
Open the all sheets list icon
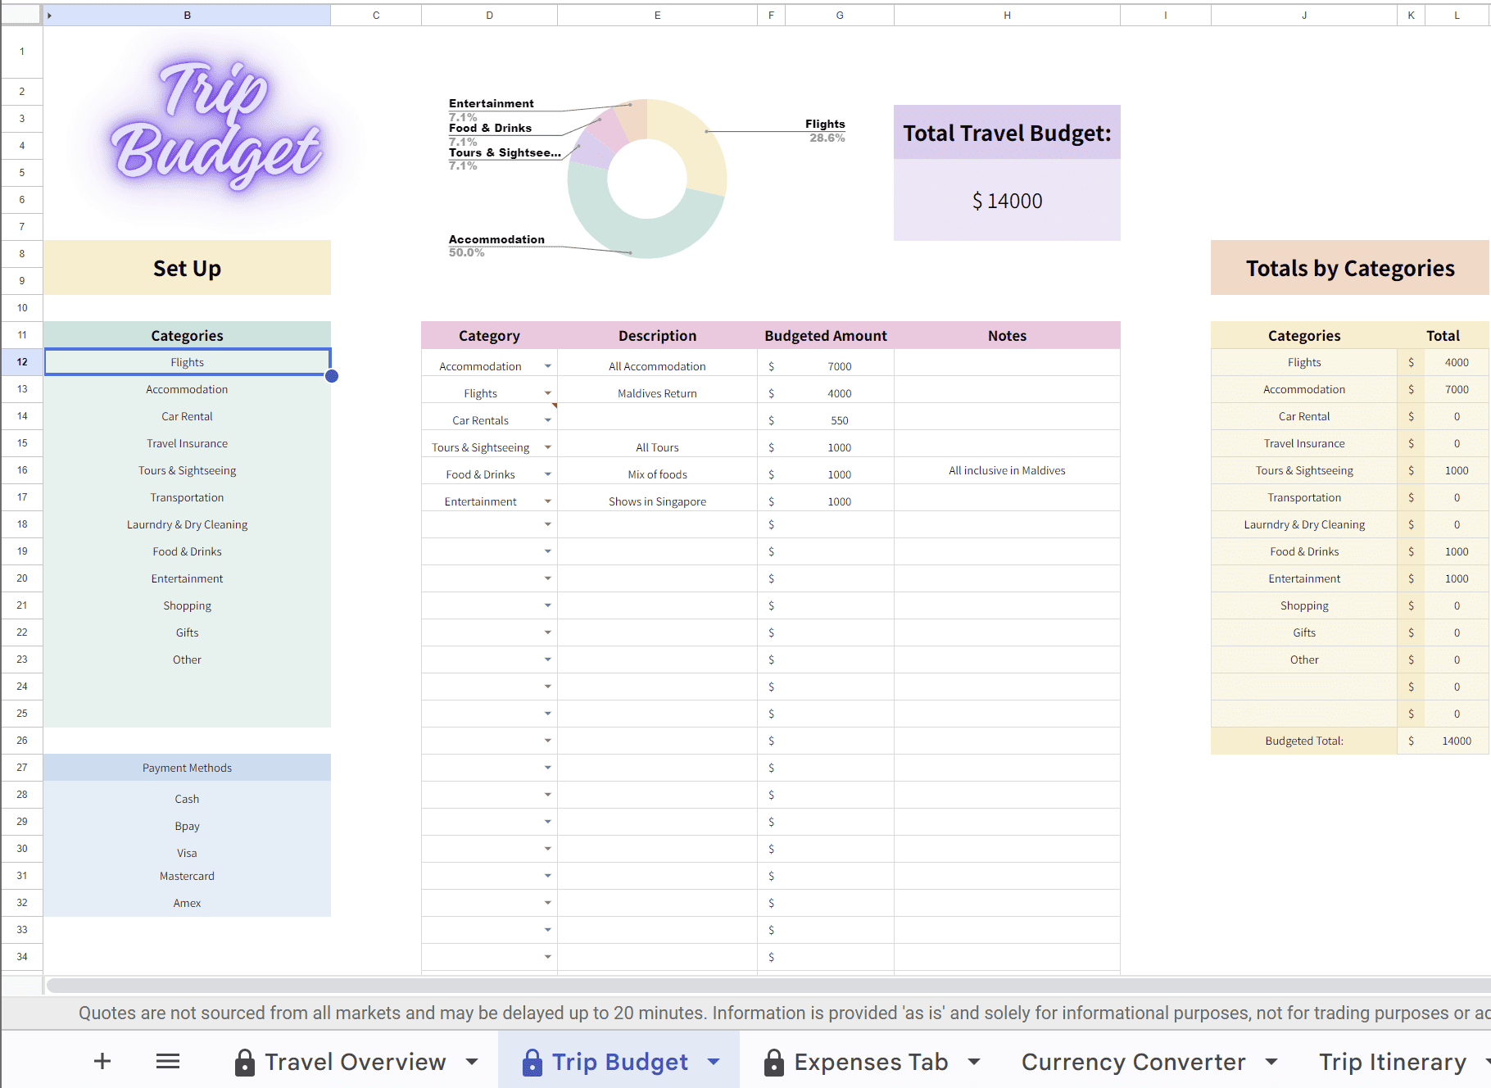click(x=168, y=1062)
